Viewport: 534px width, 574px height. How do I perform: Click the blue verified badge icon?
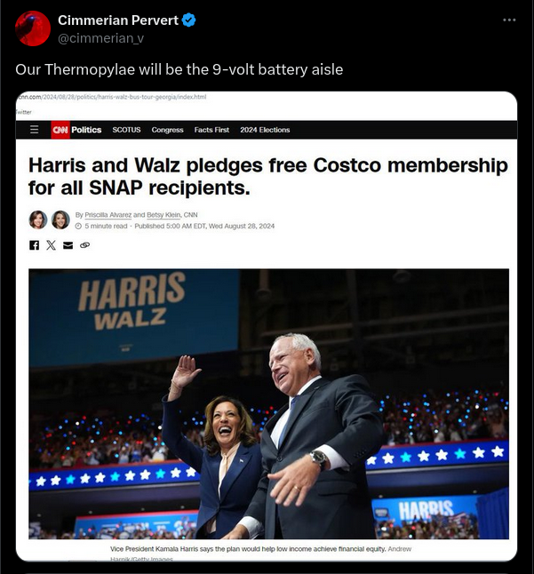pos(189,20)
